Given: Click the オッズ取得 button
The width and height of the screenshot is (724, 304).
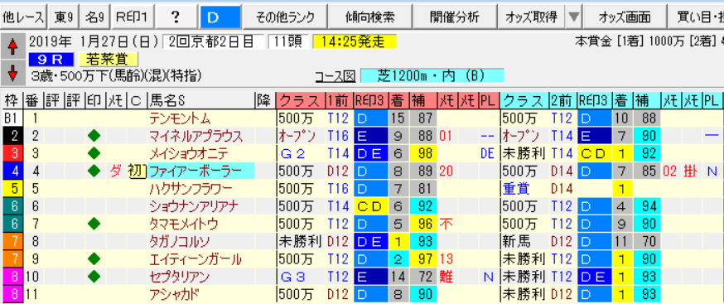Looking at the screenshot, I should click(x=531, y=17).
